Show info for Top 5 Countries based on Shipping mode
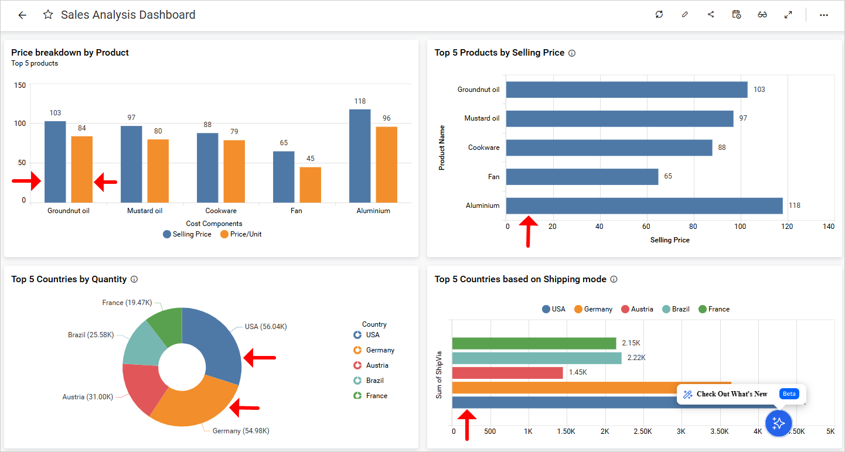Image resolution: width=845 pixels, height=452 pixels. point(614,280)
